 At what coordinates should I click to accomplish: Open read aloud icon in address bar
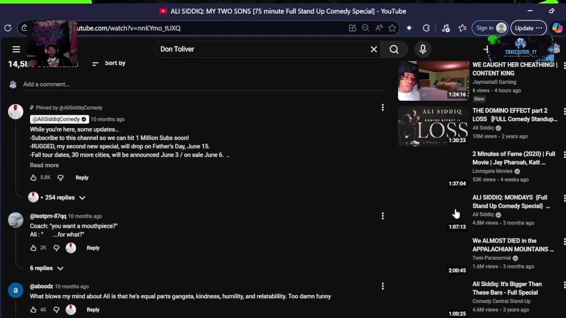pyautogui.click(x=379, y=28)
